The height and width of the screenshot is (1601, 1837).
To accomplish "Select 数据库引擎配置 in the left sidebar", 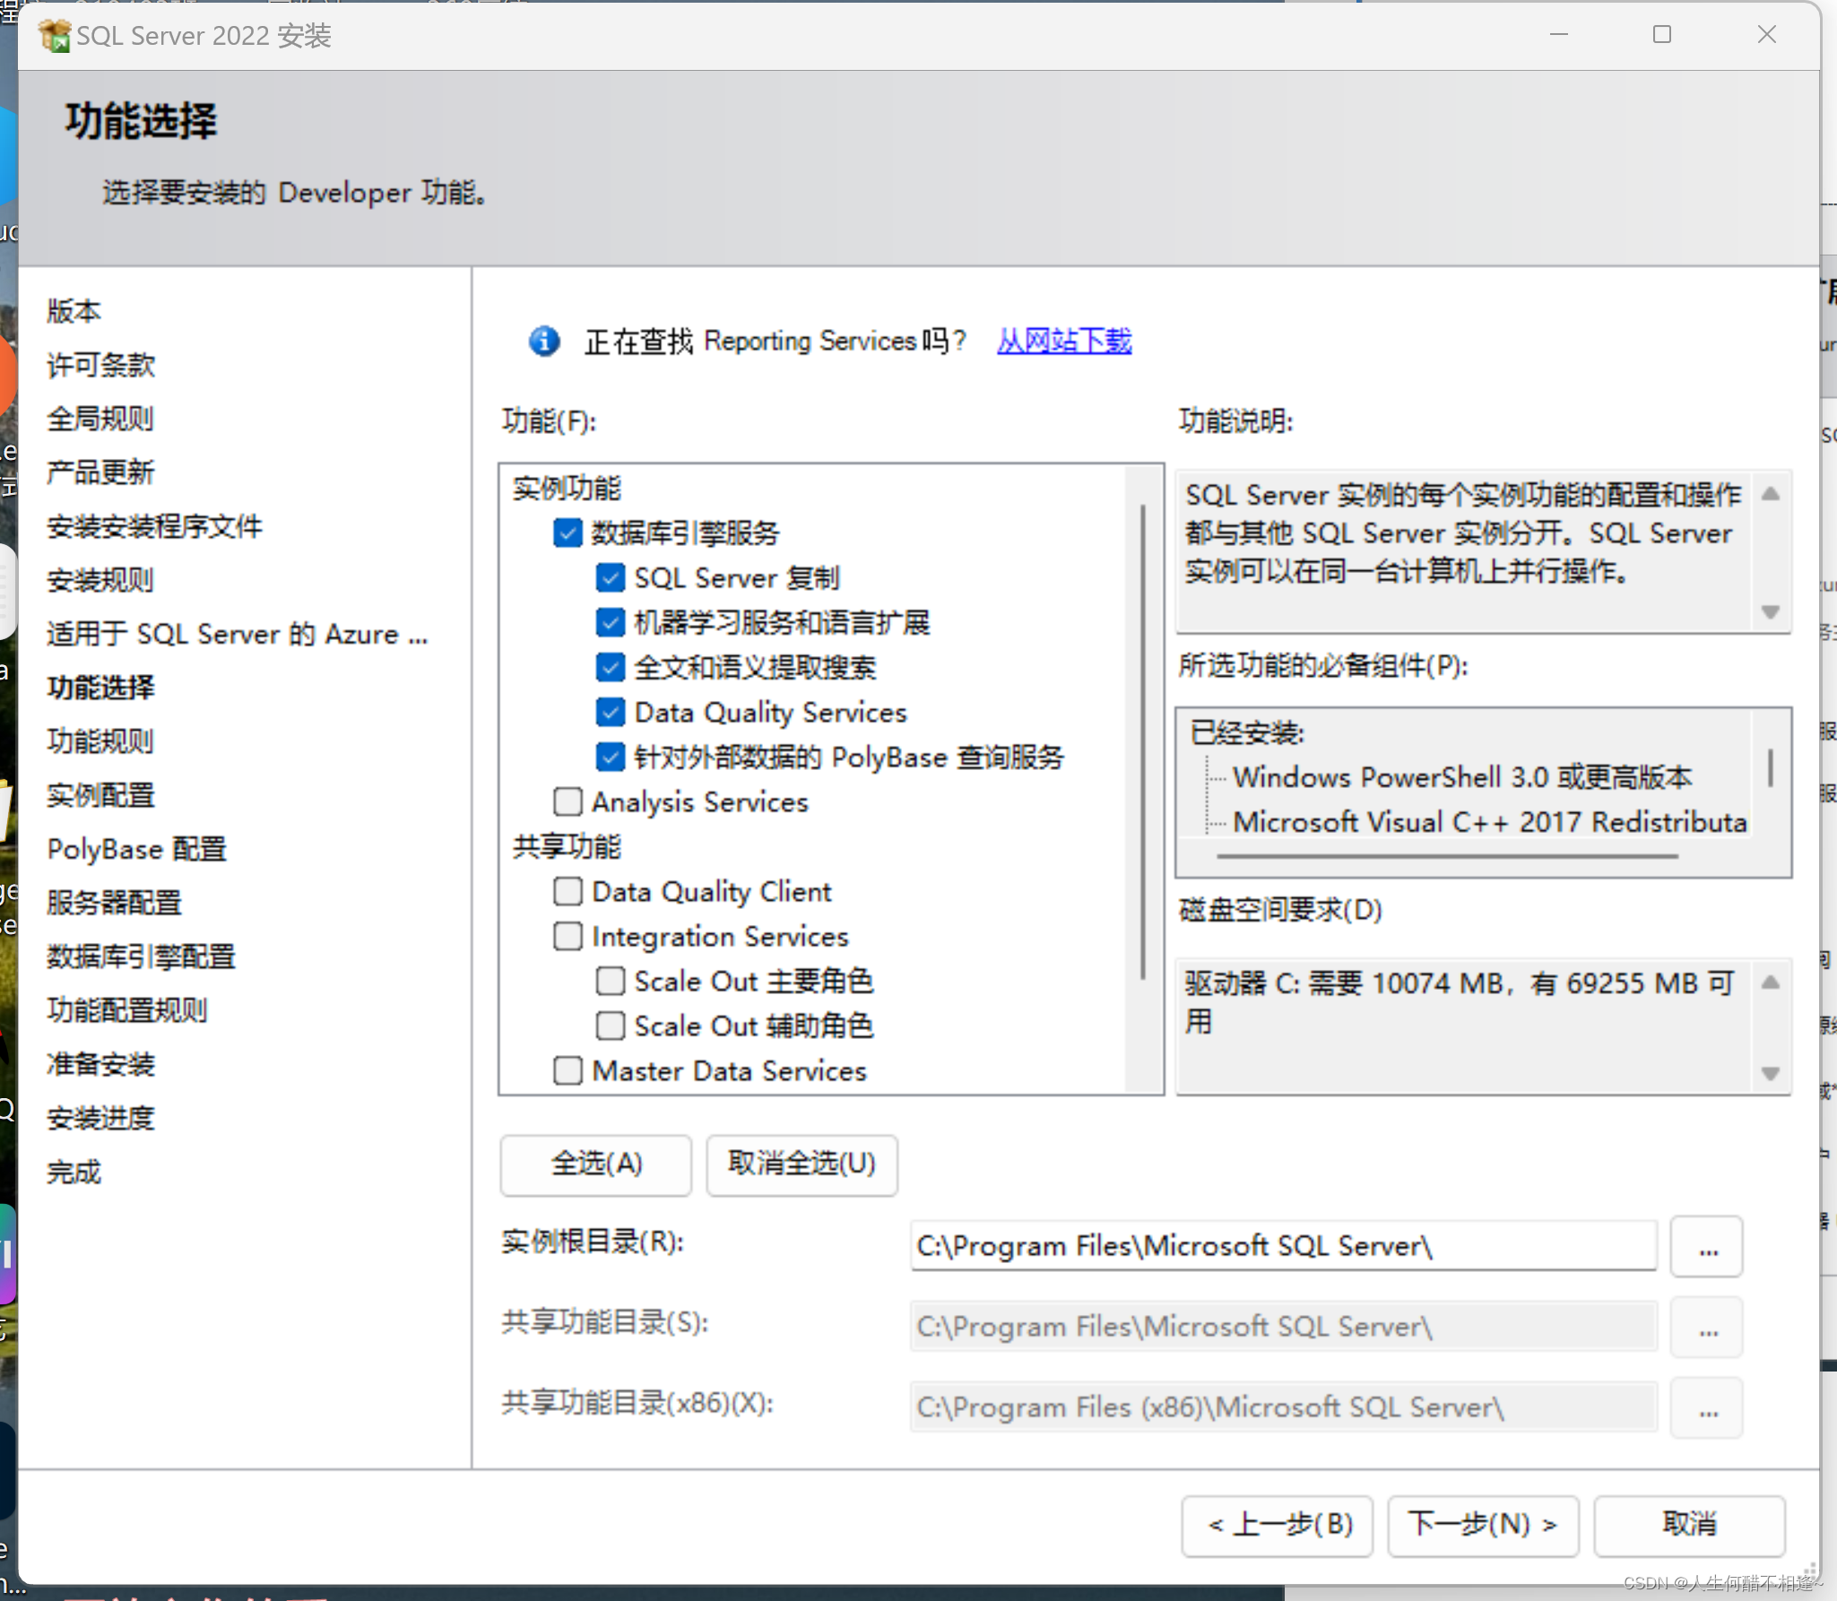I will [141, 956].
